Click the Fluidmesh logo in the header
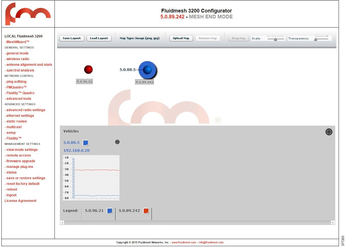This screenshot has height=247, width=346. coord(28,14)
